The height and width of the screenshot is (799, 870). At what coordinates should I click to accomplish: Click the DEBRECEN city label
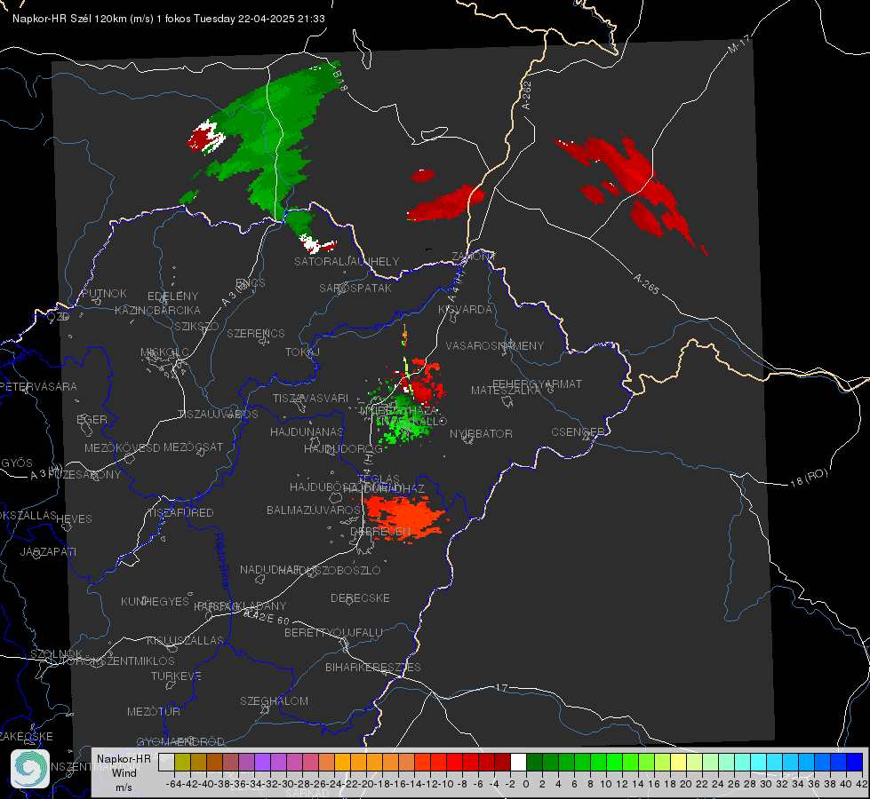[380, 531]
